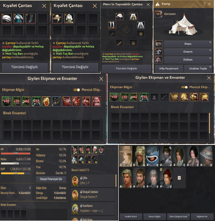Click the Villa Parşömeni button

click(169, 69)
